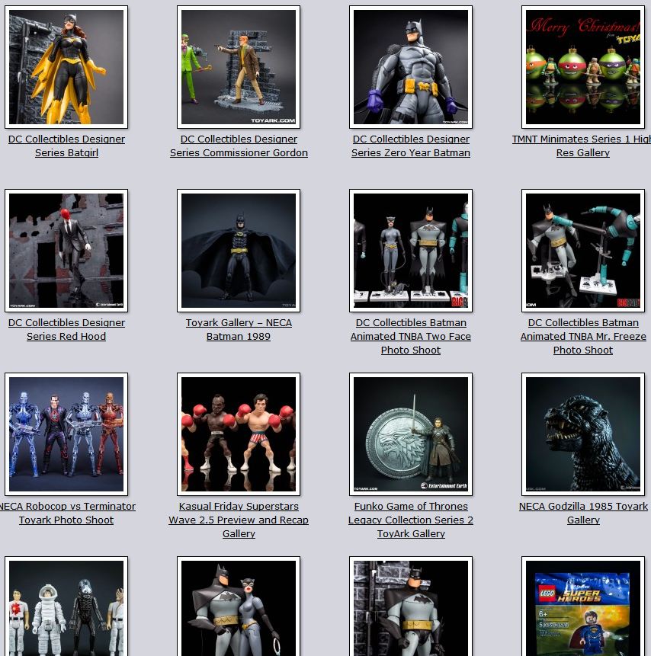The width and height of the screenshot is (651, 656).
Task: Open the Designer Series Red Hood link
Action: (x=66, y=329)
